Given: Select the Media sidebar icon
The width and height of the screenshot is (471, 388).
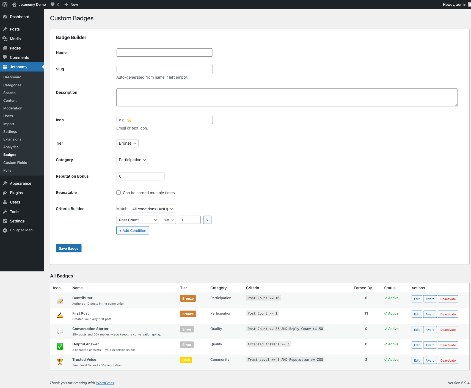Looking at the screenshot, I should tap(5, 39).
